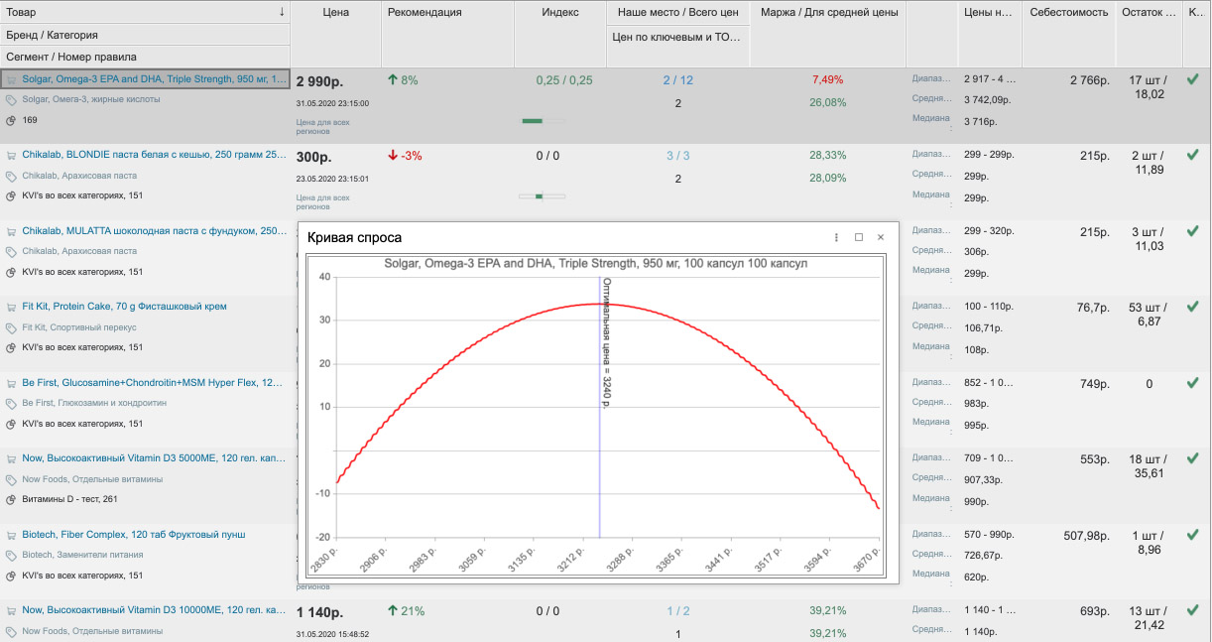Click position link '2 / 12'
Viewport: 1212px width, 642px height.
pyautogui.click(x=678, y=80)
